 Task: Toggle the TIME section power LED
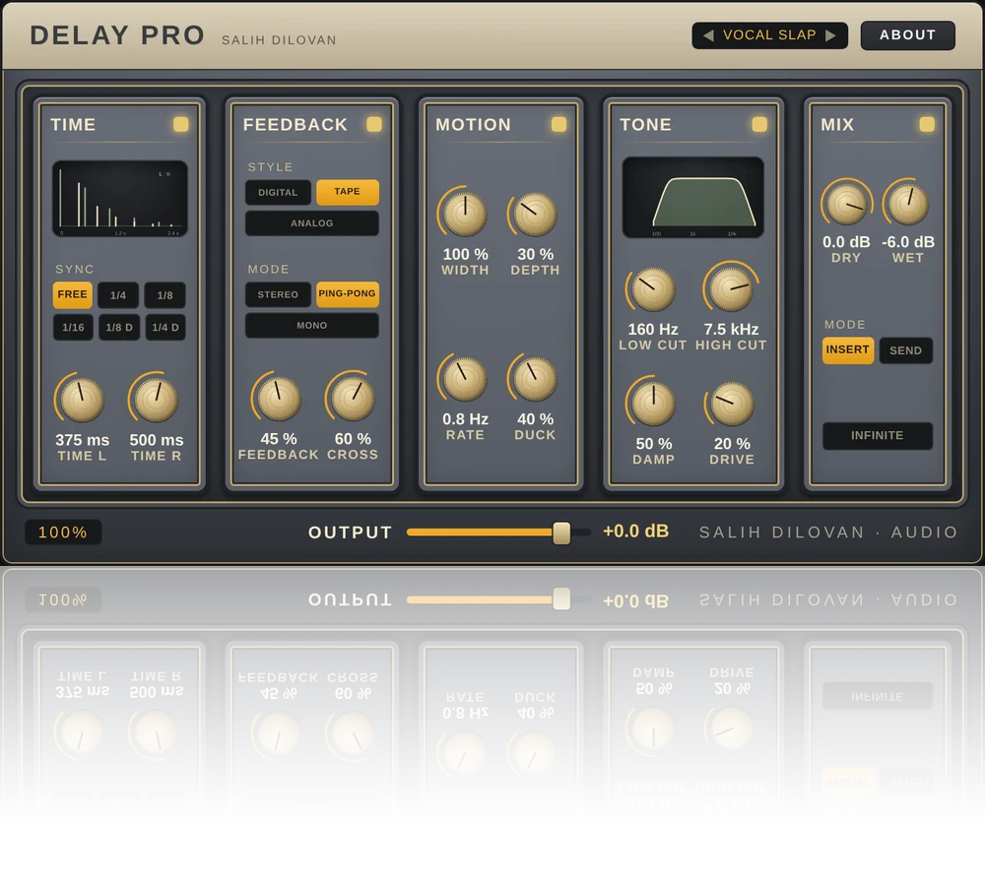pos(181,124)
